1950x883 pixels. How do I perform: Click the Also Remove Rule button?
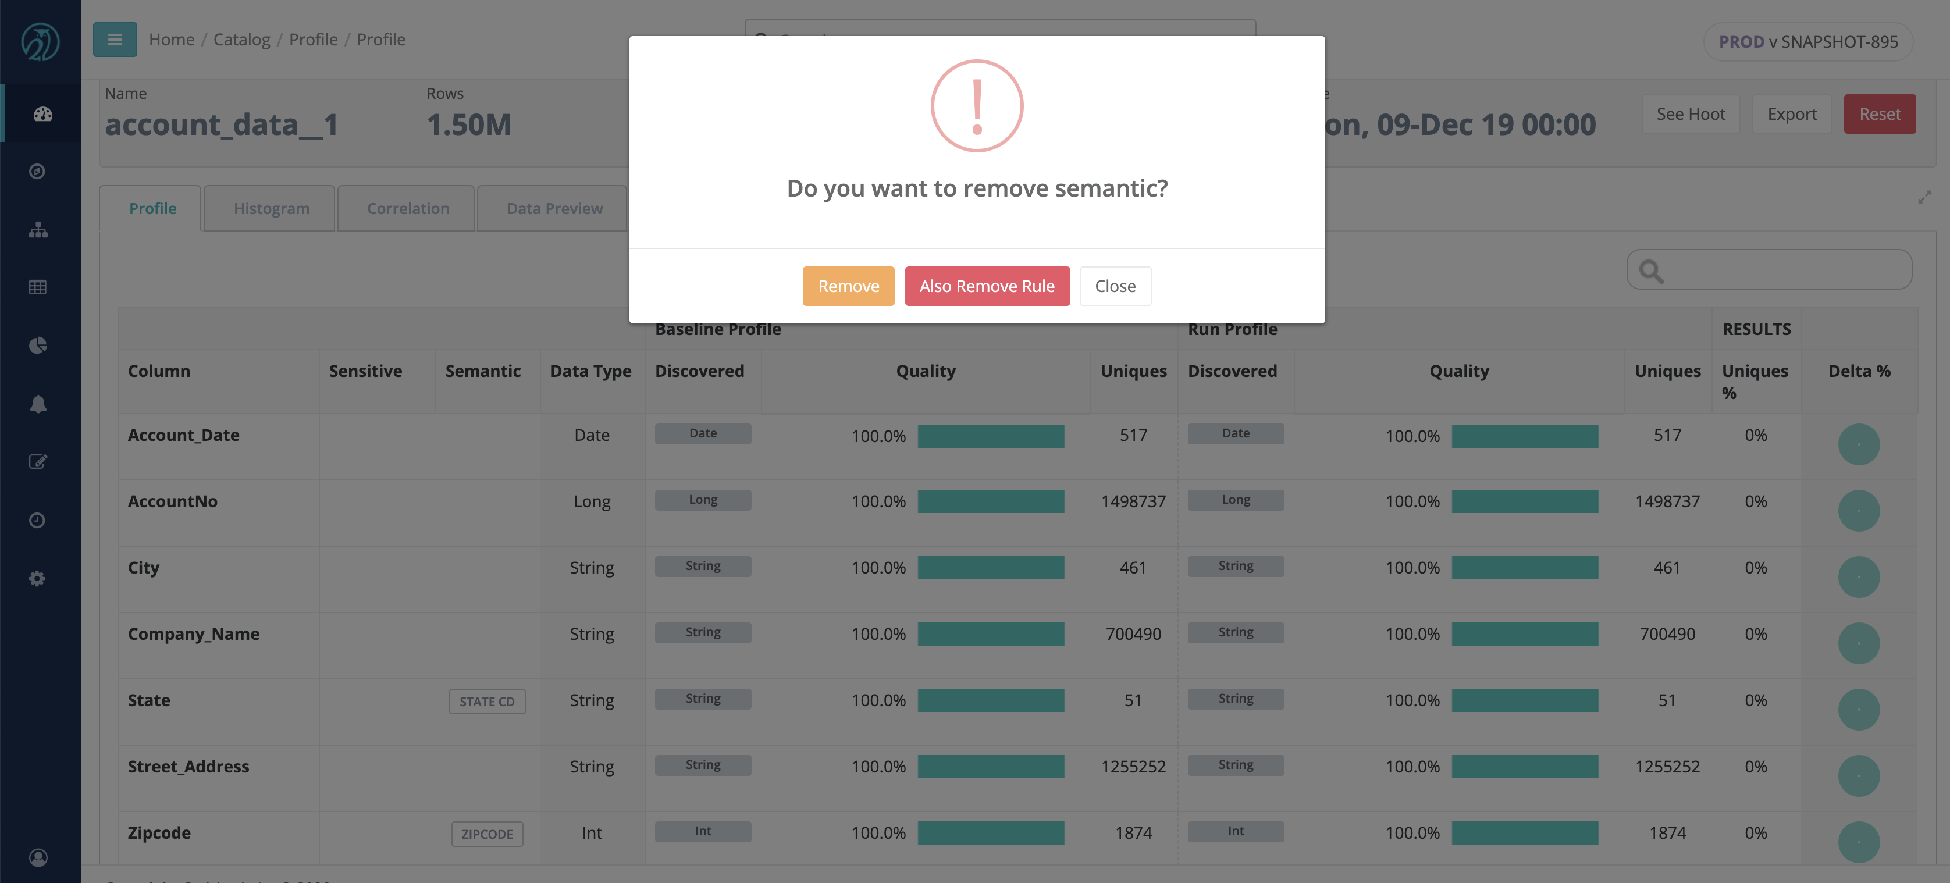click(x=987, y=286)
